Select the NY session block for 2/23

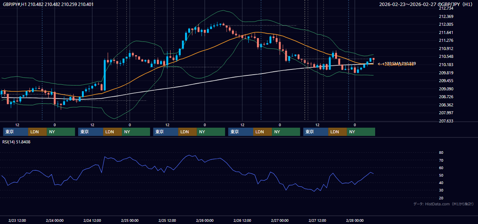[x=61, y=132]
